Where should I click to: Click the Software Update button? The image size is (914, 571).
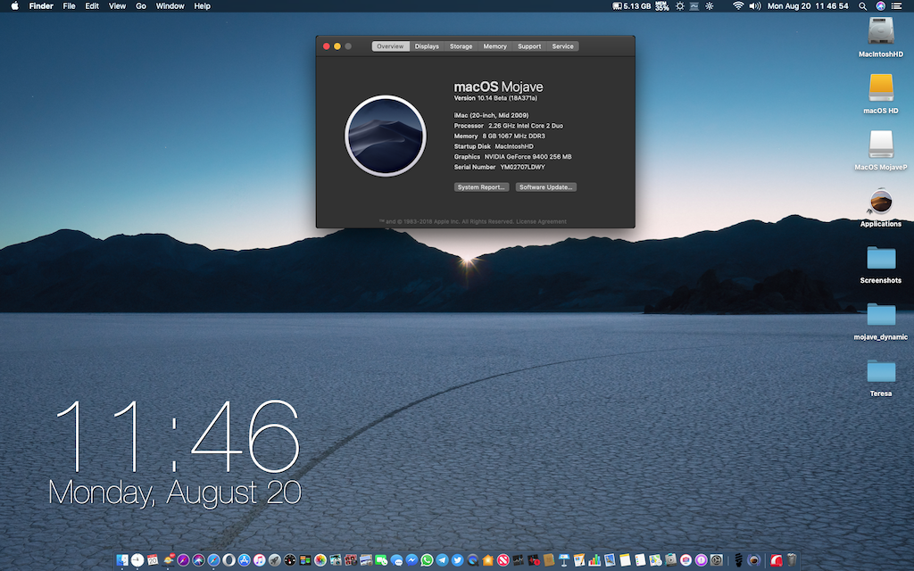point(545,187)
